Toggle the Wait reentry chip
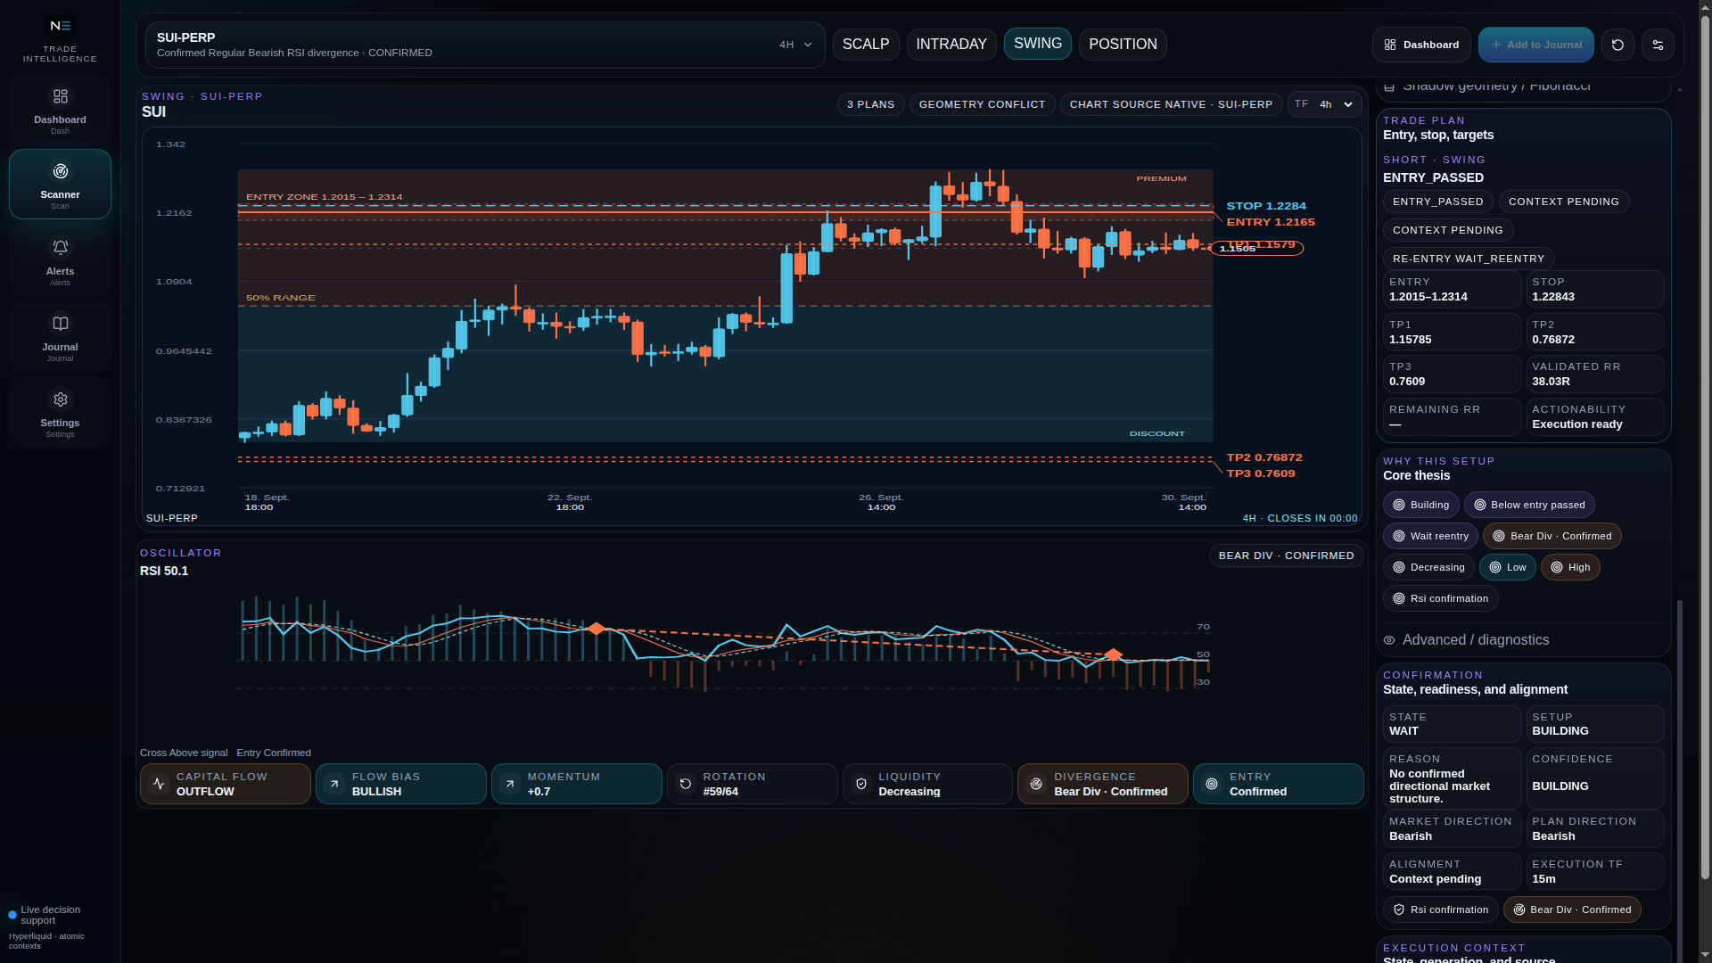The height and width of the screenshot is (963, 1712). [x=1430, y=536]
